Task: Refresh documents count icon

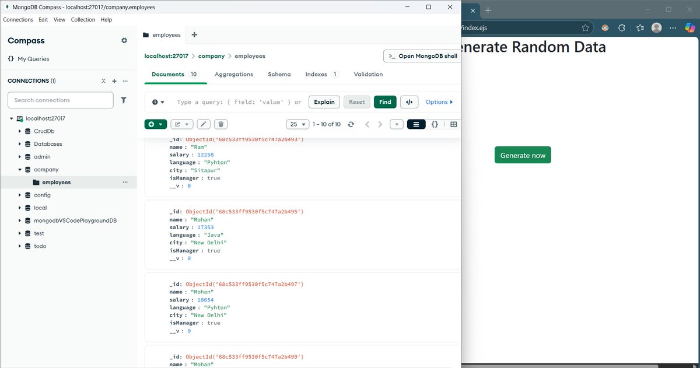Action: pos(351,124)
